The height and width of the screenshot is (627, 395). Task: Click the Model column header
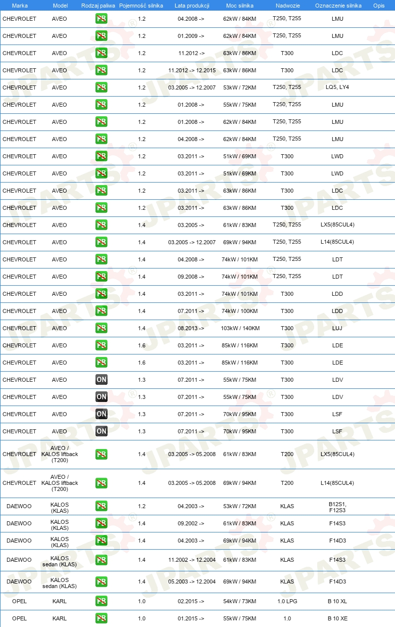pyautogui.click(x=60, y=6)
